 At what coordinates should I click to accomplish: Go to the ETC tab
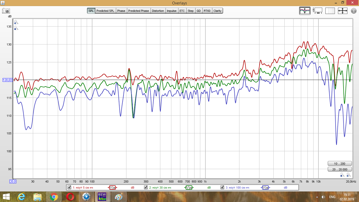coord(182,11)
